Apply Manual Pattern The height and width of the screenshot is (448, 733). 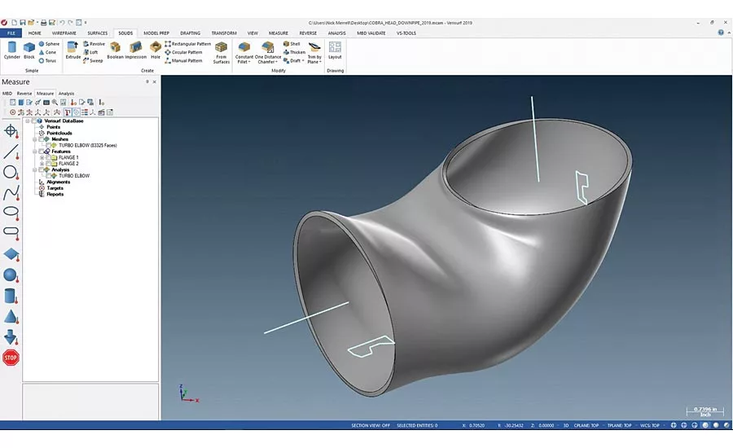[x=184, y=61]
